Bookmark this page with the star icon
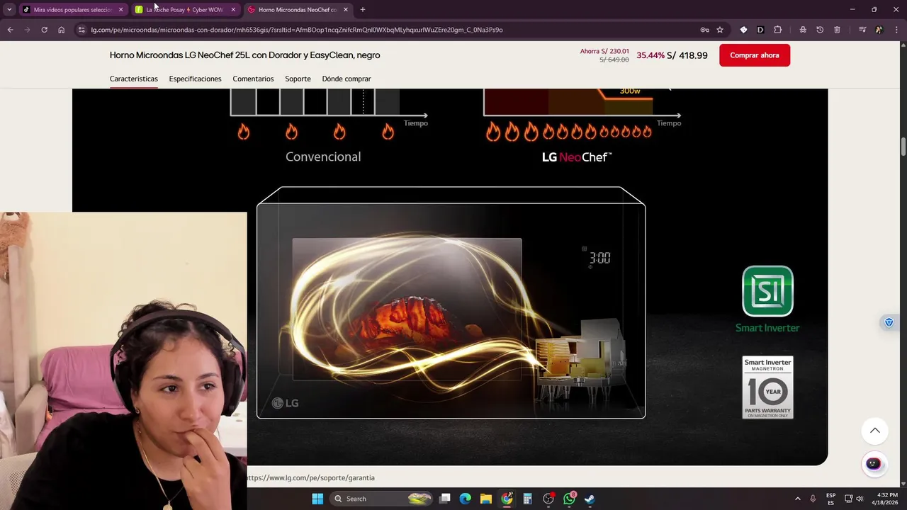This screenshot has width=907, height=510. [x=720, y=30]
